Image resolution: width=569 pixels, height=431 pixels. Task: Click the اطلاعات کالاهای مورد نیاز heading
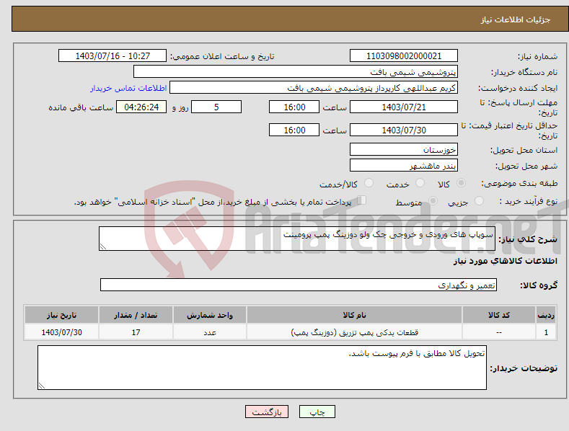pyautogui.click(x=505, y=261)
